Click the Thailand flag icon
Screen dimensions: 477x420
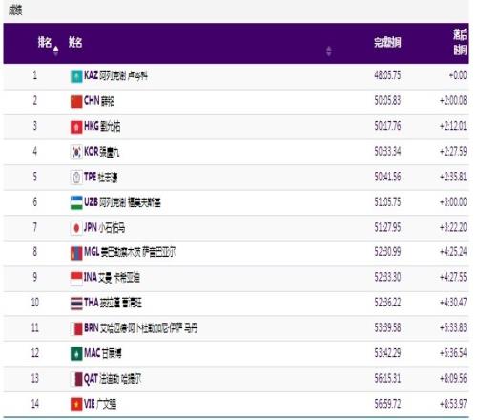point(76,304)
